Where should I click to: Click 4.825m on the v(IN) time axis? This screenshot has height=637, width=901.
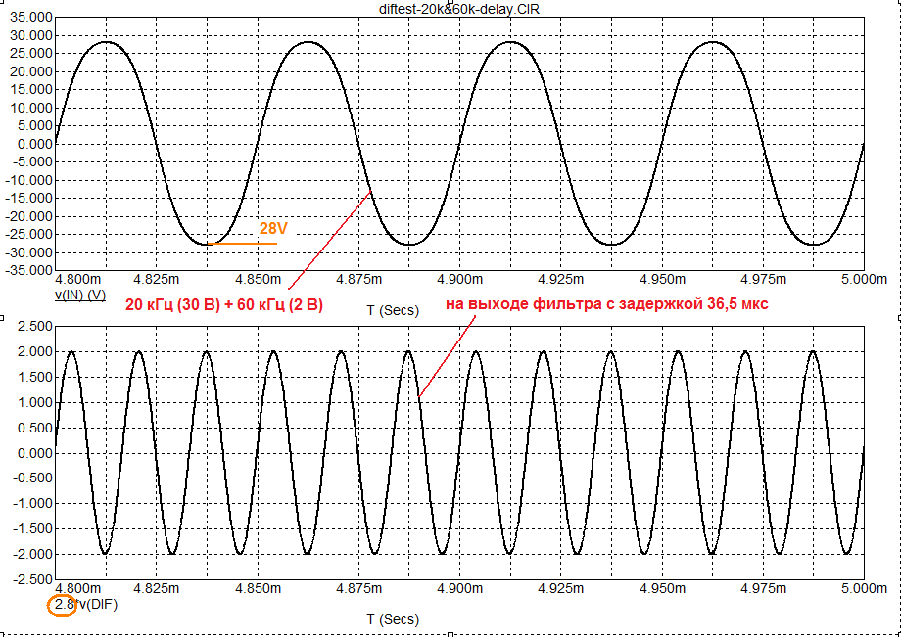coord(157,280)
